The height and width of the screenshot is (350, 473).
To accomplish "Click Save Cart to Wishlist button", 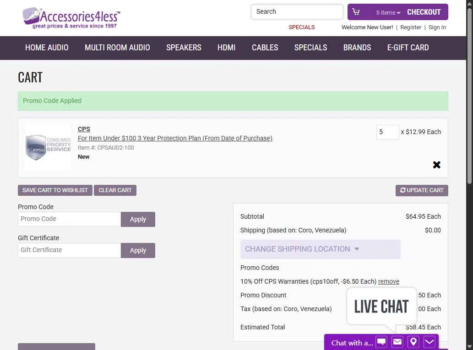I will tap(55, 190).
